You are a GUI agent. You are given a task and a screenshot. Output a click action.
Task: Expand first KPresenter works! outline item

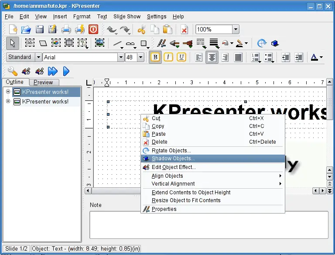pyautogui.click(x=8, y=92)
